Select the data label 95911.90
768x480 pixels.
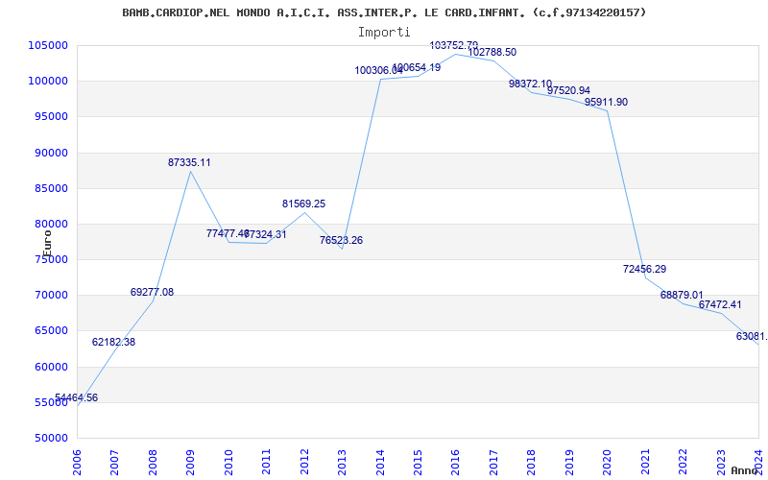607,103
